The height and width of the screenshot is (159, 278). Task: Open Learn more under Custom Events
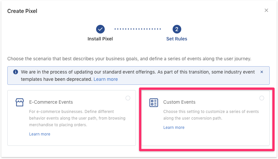pyautogui.click(x=174, y=128)
